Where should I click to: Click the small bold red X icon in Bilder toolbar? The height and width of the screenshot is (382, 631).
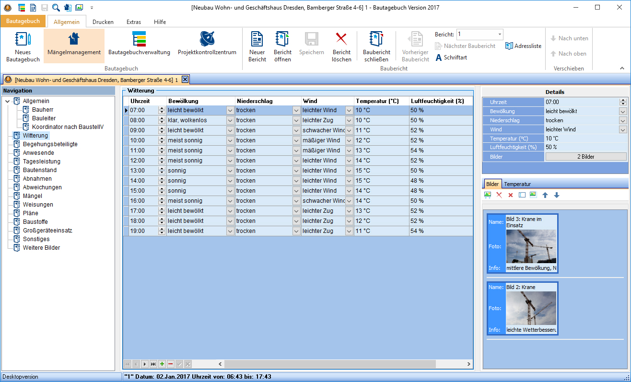[511, 195]
